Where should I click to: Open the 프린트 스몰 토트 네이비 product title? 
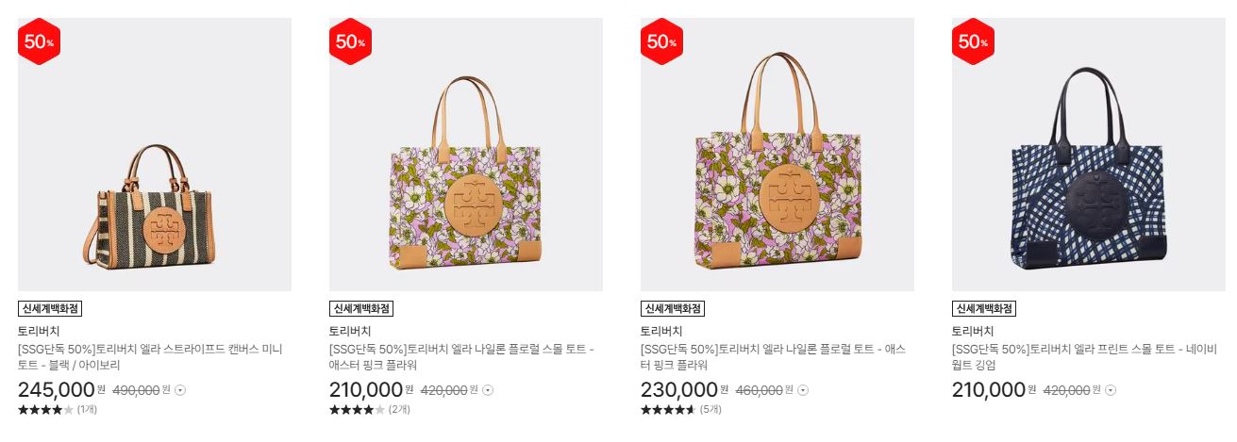(1084, 357)
